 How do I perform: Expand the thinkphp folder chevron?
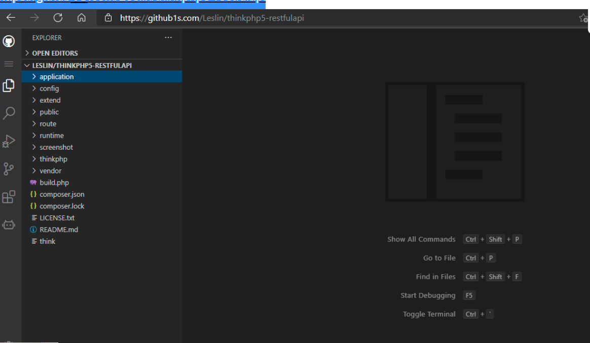pyautogui.click(x=34, y=159)
